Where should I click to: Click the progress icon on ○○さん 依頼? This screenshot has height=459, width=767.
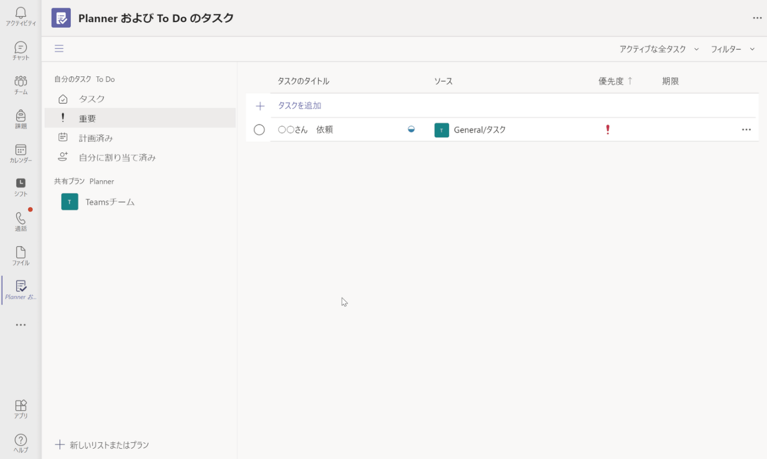(411, 130)
